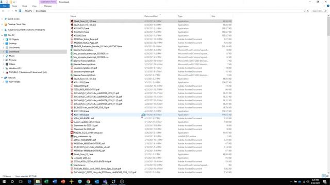Select system_update_5.07.0116.exe file icon
The width and height of the screenshot is (330, 185).
(x=72, y=122)
